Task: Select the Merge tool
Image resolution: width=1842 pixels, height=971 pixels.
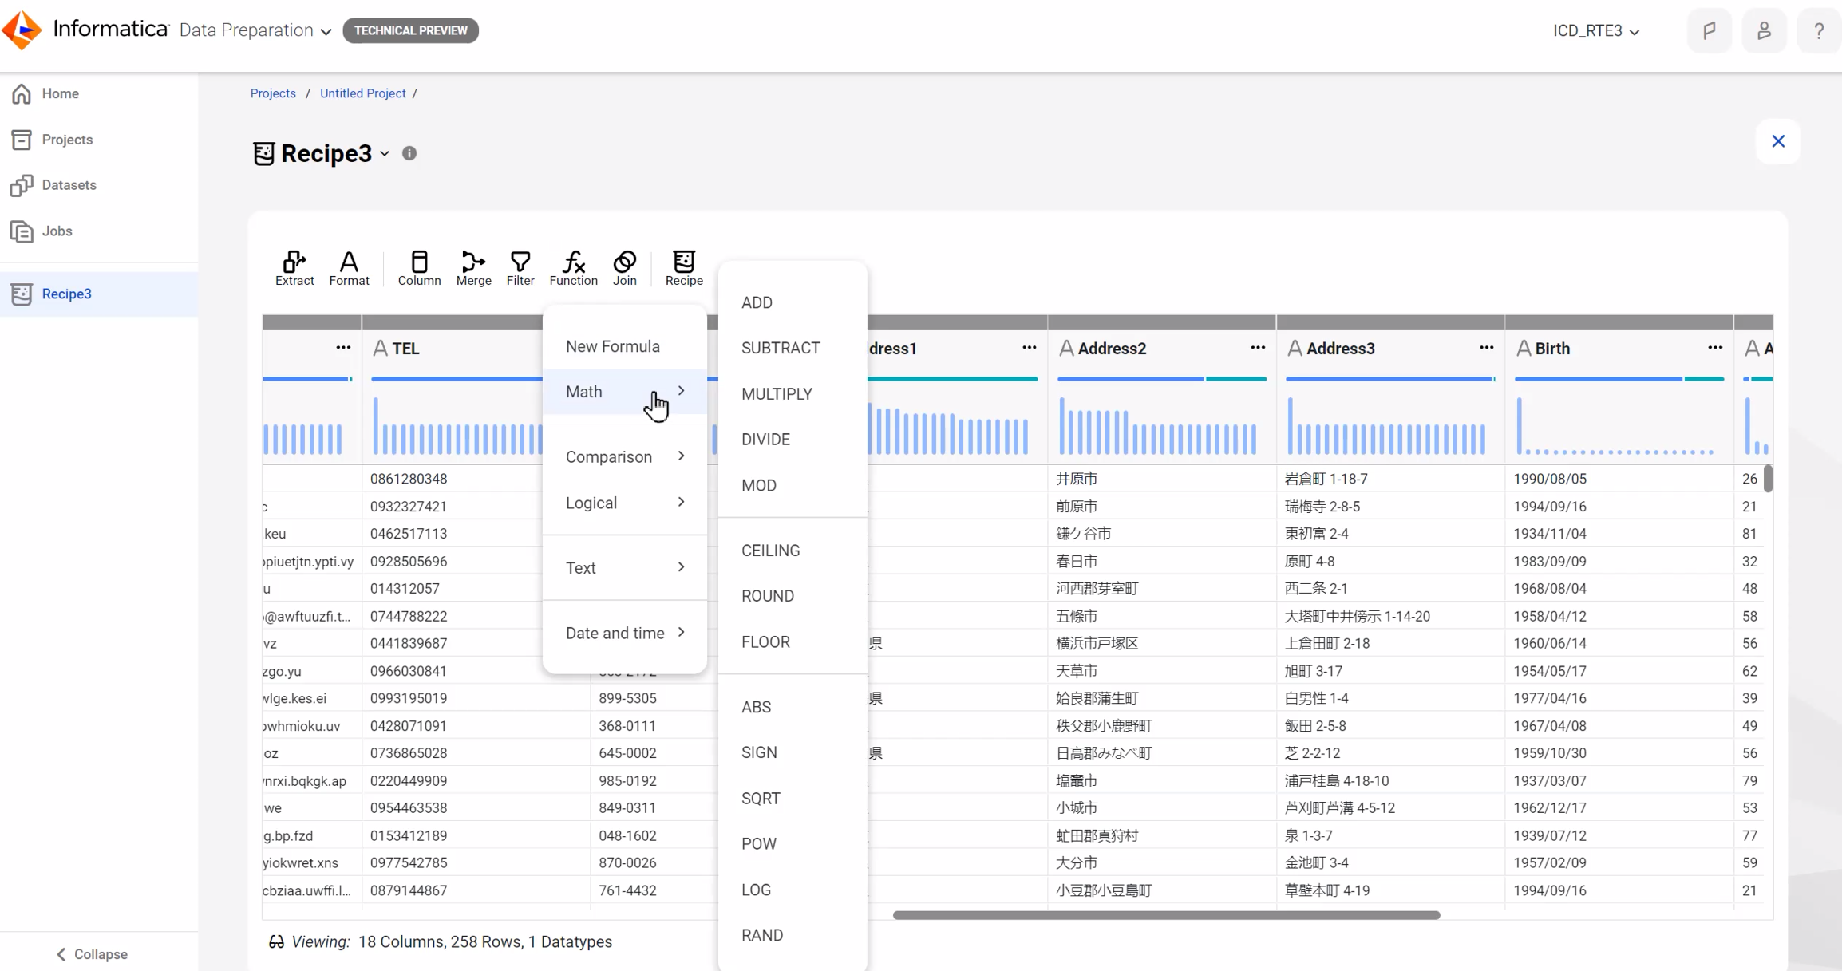Action: pos(472,268)
